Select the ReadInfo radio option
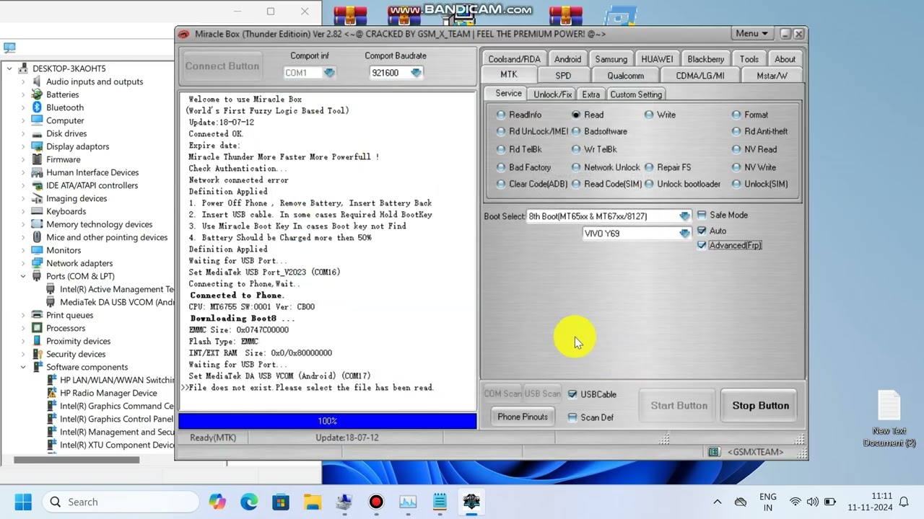This screenshot has height=519, width=924. [x=519, y=115]
